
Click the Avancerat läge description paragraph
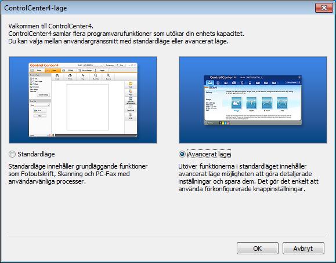point(248,178)
